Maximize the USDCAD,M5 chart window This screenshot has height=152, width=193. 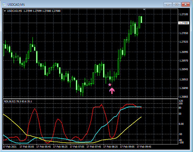pos(177,4)
